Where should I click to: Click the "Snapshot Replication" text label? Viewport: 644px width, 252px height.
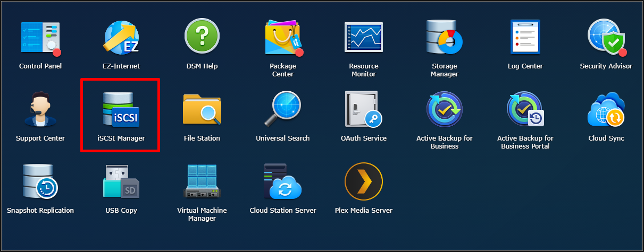coord(40,211)
